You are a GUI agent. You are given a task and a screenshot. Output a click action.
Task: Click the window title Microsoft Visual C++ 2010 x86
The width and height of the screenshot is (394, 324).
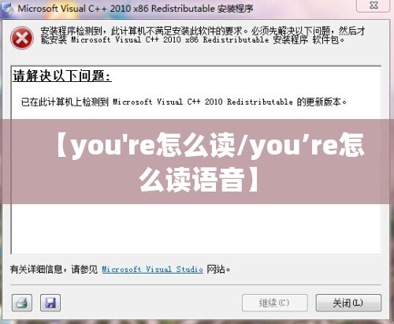[x=83, y=9]
